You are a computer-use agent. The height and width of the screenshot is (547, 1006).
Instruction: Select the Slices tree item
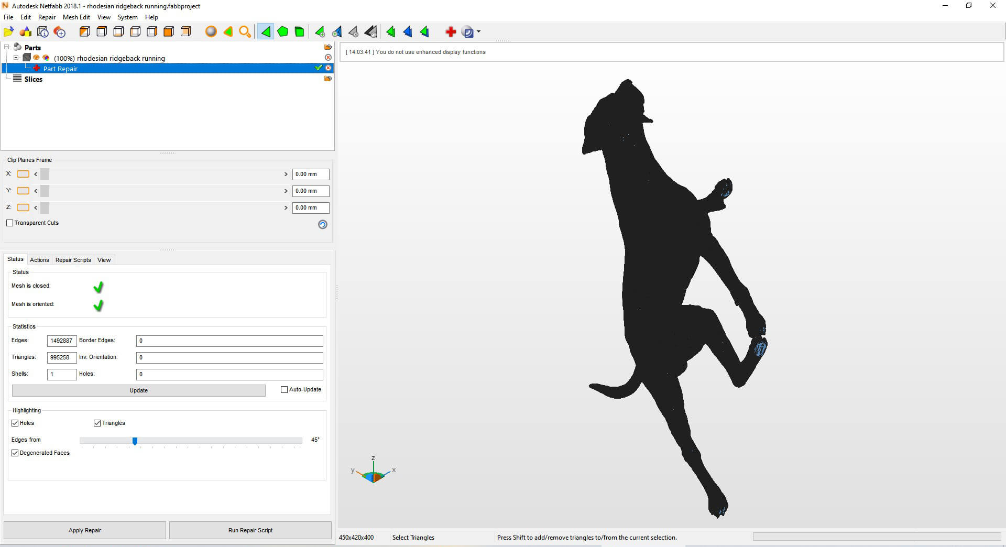pos(34,79)
